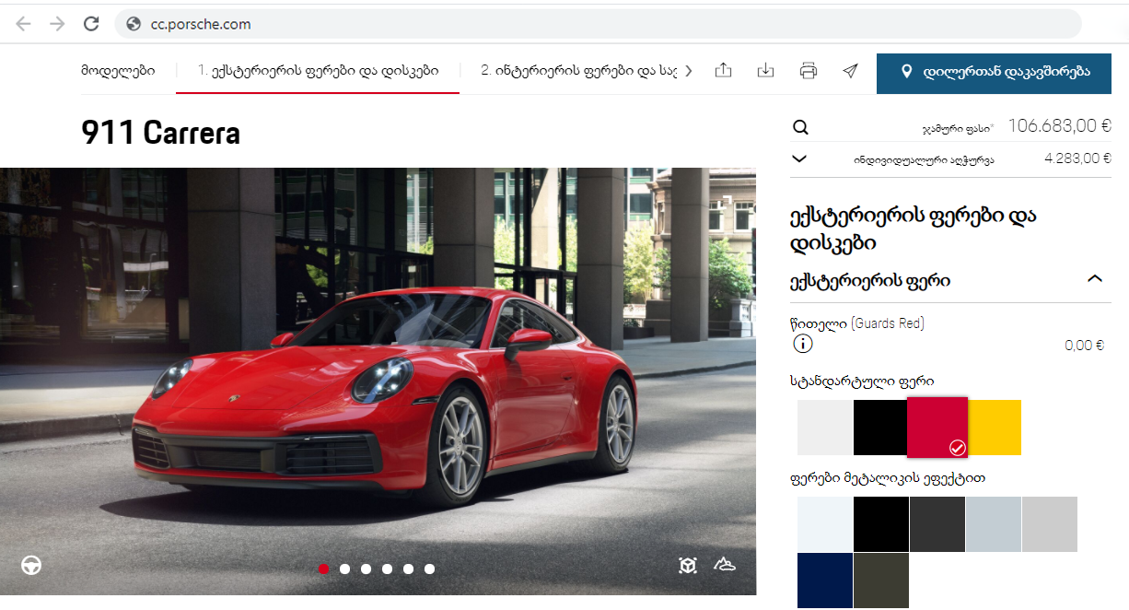Switch to interior view steering wheel icon
1129x610 pixels.
tap(31, 565)
